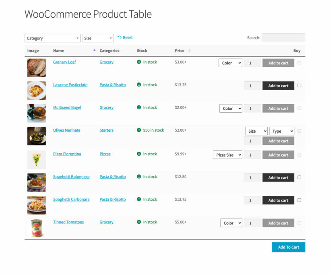Image resolution: width=330 pixels, height=274 pixels.
Task: Select the Buy checkbox for Spaghetti Carbonara
Action: [299, 200]
